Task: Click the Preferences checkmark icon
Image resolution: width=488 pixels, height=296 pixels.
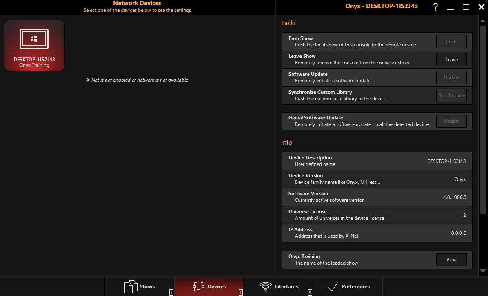Action: click(333, 286)
